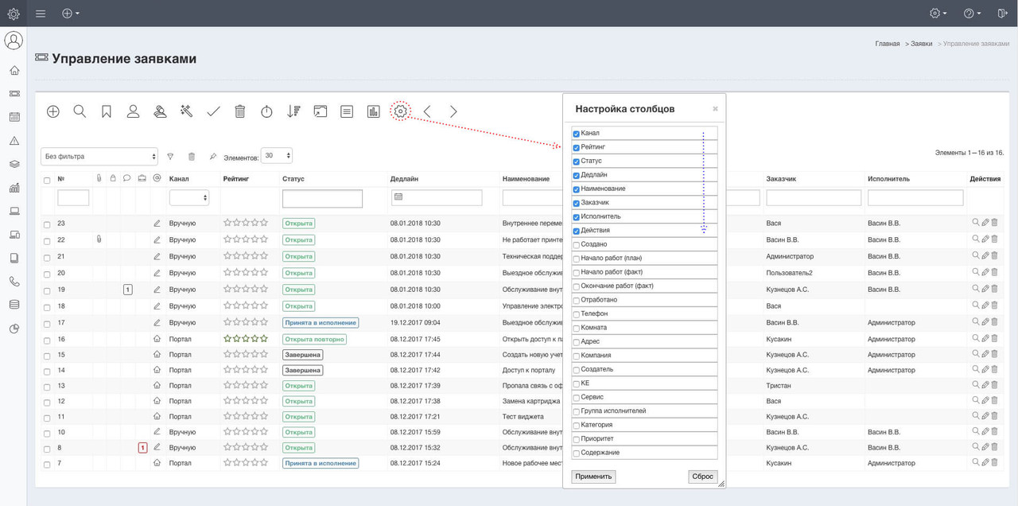The image size is (1018, 506).
Task: Click the № filter input field
Action: coord(73,197)
